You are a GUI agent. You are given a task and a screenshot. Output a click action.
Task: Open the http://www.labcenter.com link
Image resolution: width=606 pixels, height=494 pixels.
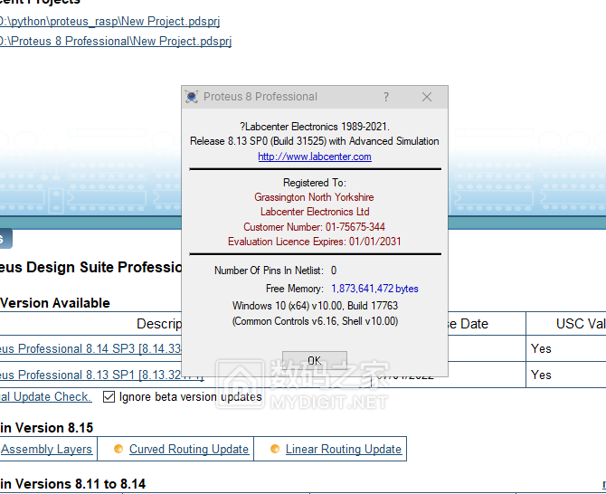click(315, 157)
